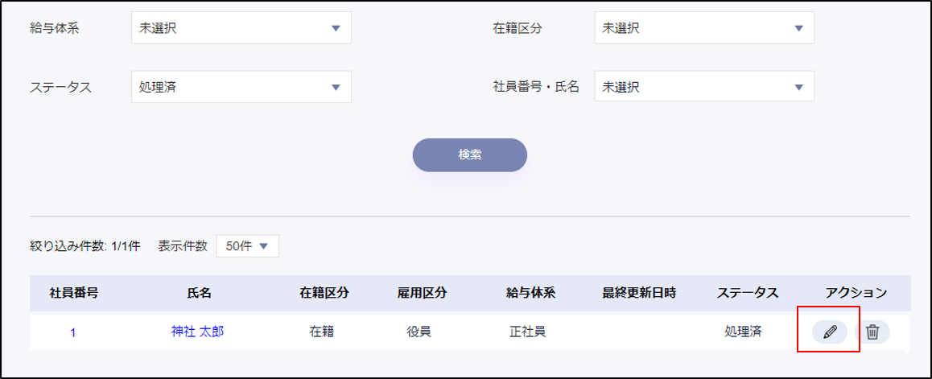Open employee link 神社 太郎
The image size is (932, 379).
(197, 331)
